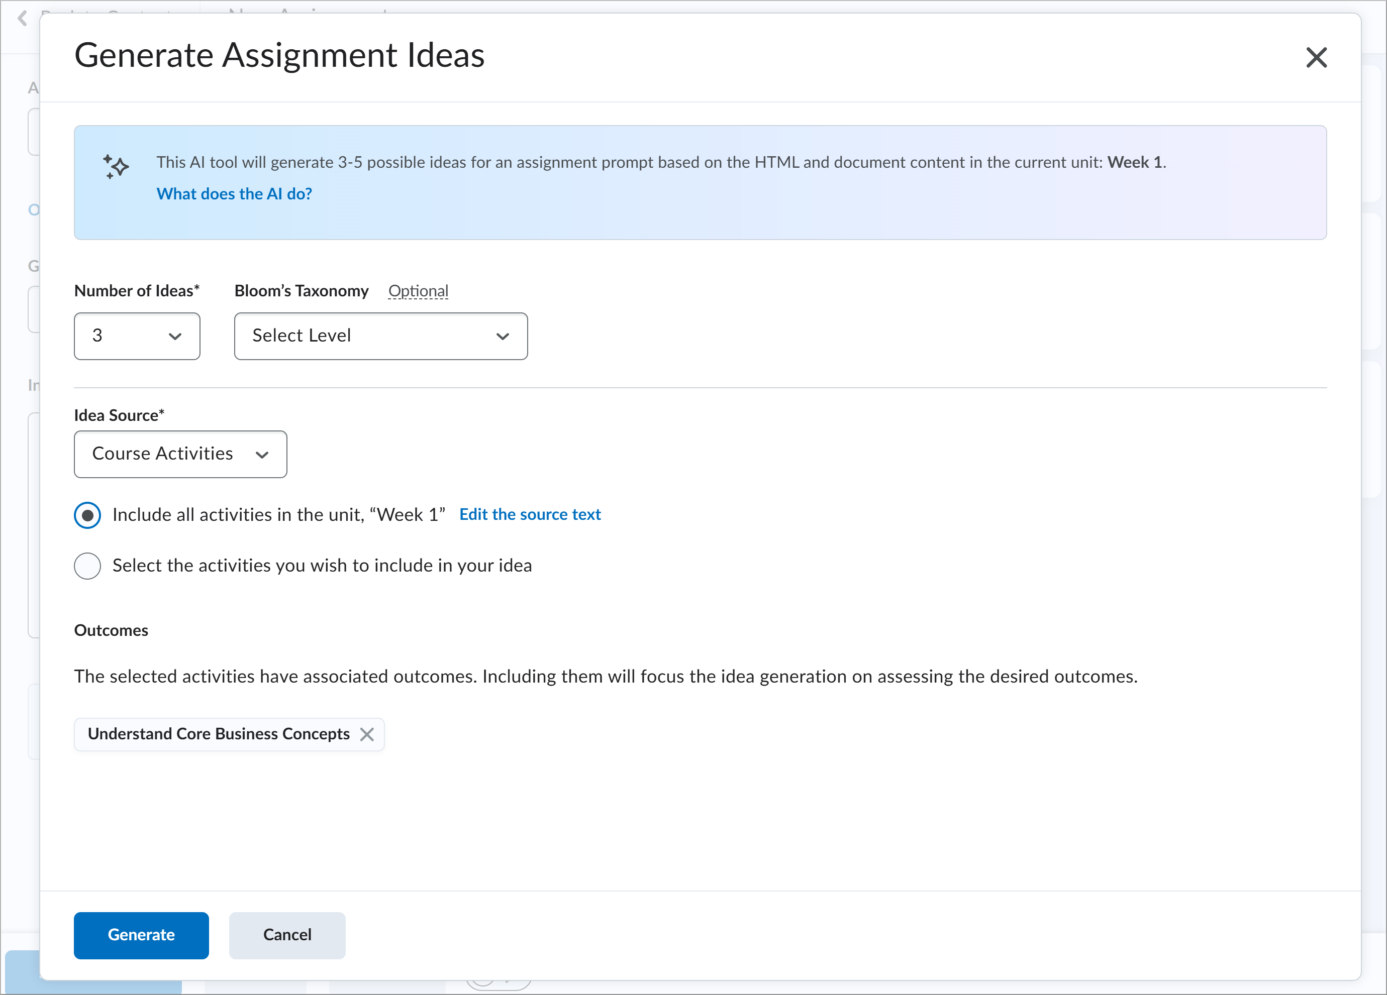The height and width of the screenshot is (995, 1387).
Task: Click Edit the source text link
Action: (x=530, y=515)
